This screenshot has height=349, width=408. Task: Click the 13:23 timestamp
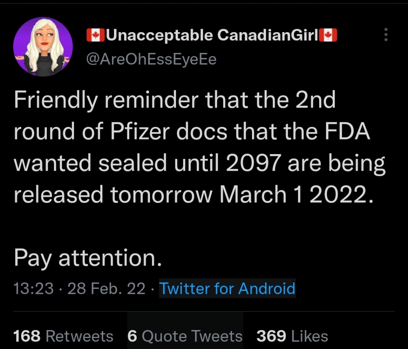click(34, 289)
